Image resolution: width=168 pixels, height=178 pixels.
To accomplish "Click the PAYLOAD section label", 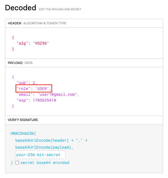I will coord(16,63).
